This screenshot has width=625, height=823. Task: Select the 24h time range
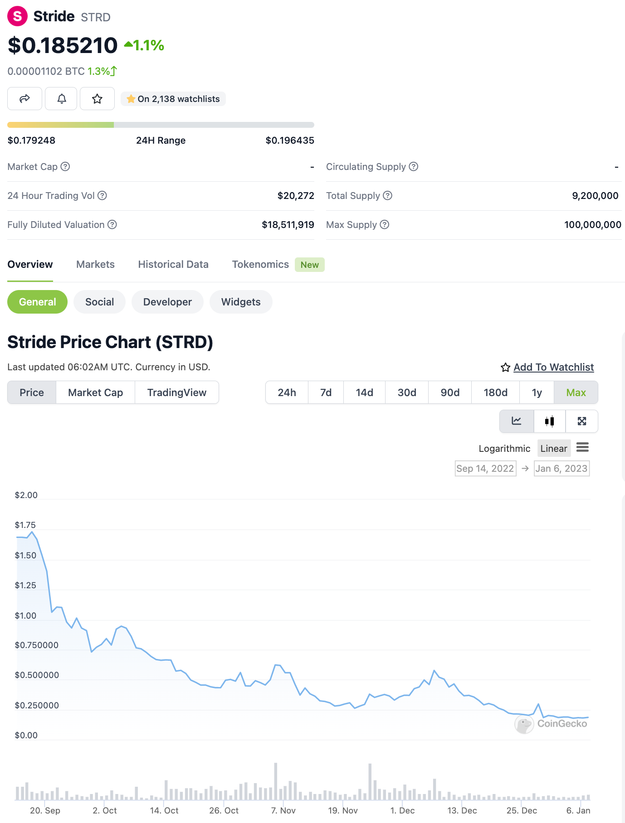[x=287, y=392]
